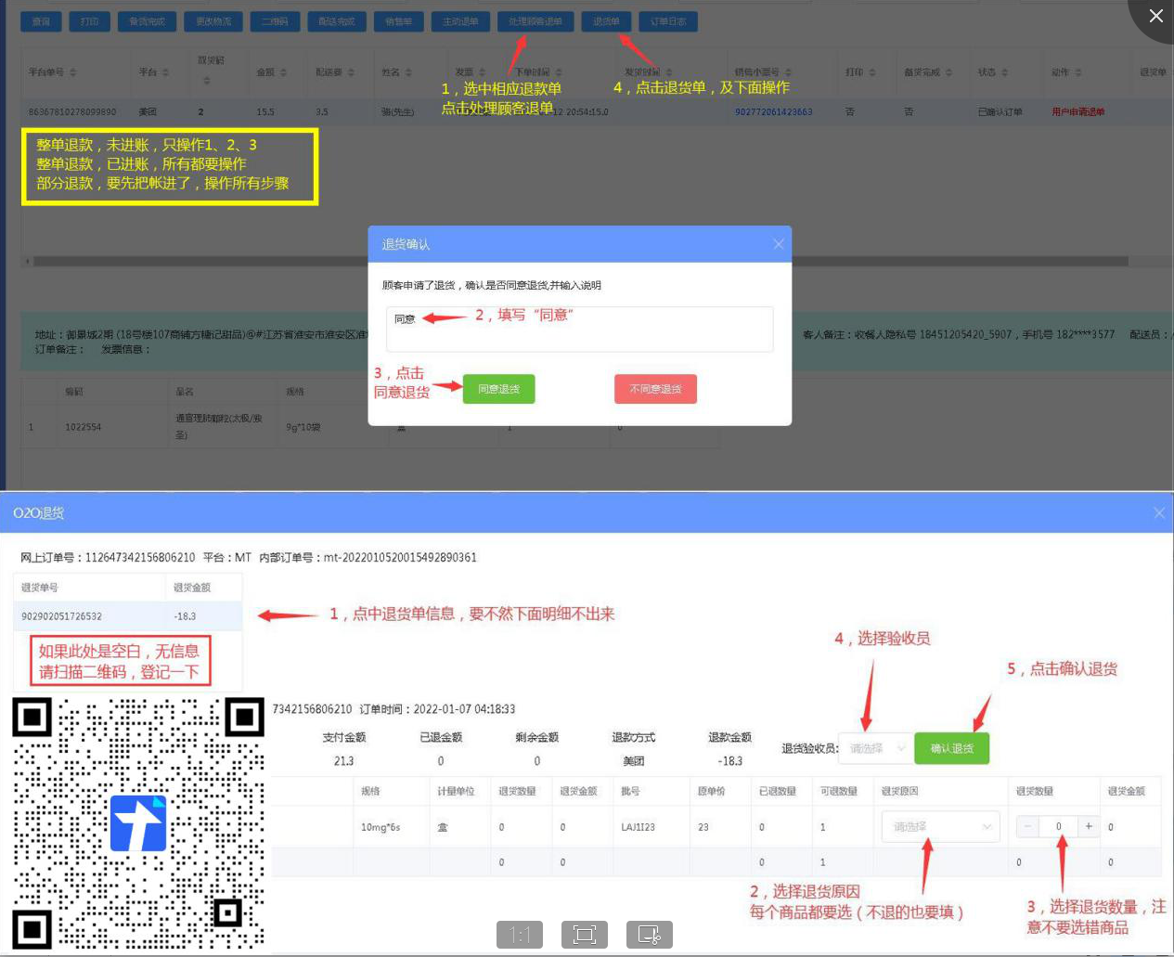Click the green 确认退货 button
1174x957 pixels.
point(951,748)
